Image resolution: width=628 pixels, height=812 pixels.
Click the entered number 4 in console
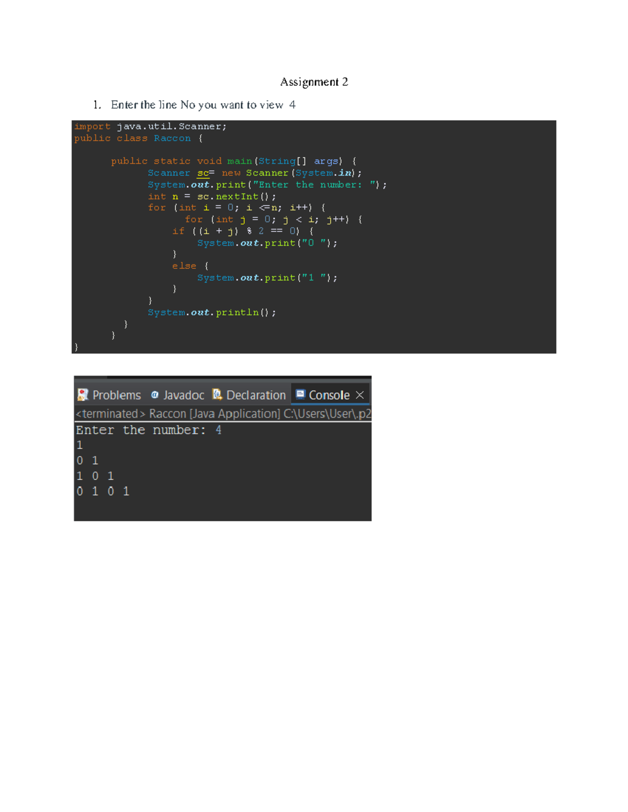click(x=218, y=430)
